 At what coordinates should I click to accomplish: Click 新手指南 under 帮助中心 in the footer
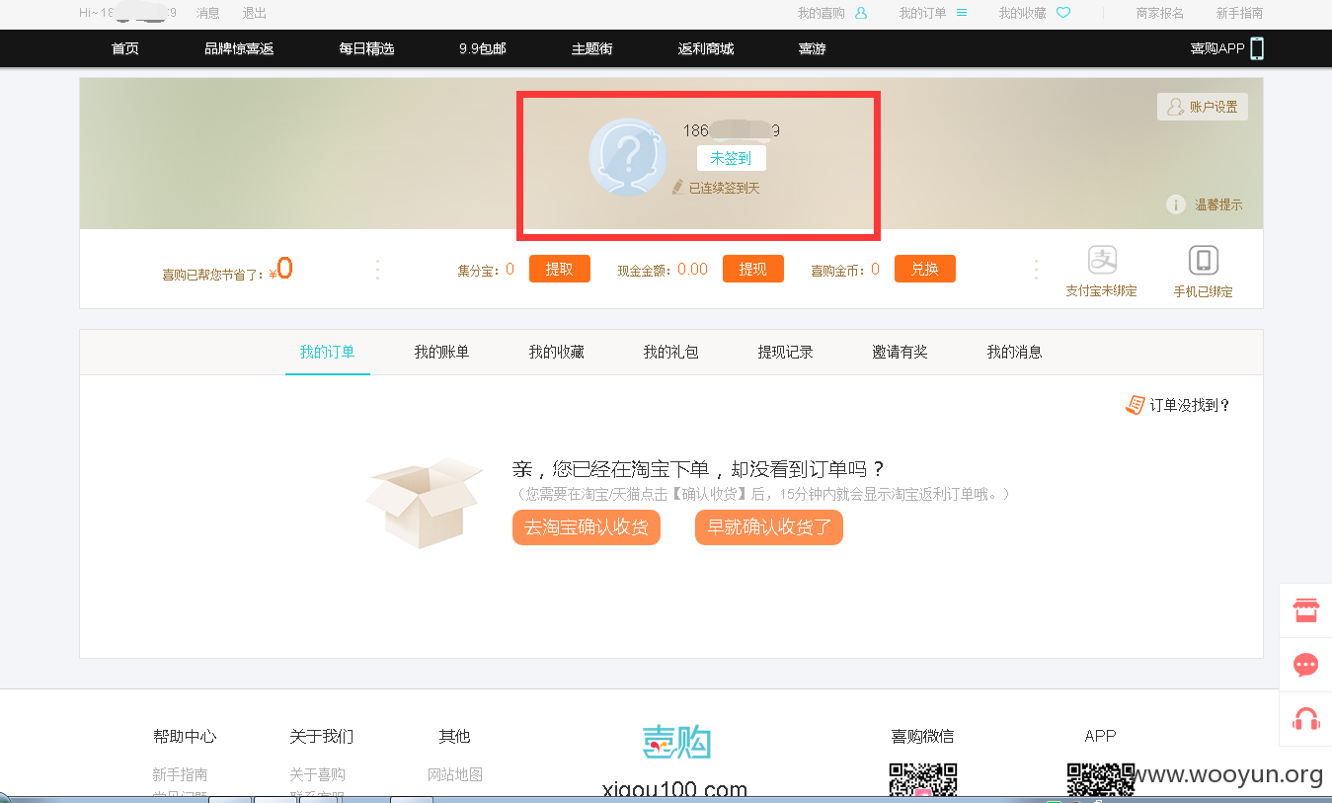[180, 774]
